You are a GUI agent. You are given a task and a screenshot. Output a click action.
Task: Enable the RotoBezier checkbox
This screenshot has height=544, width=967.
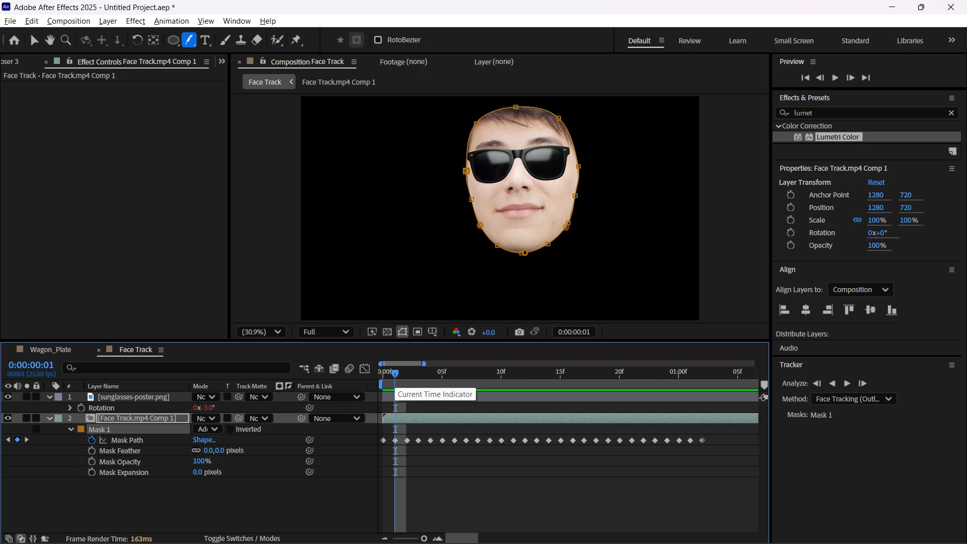(x=378, y=40)
